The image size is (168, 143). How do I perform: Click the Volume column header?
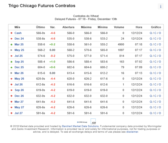tap(119, 27)
